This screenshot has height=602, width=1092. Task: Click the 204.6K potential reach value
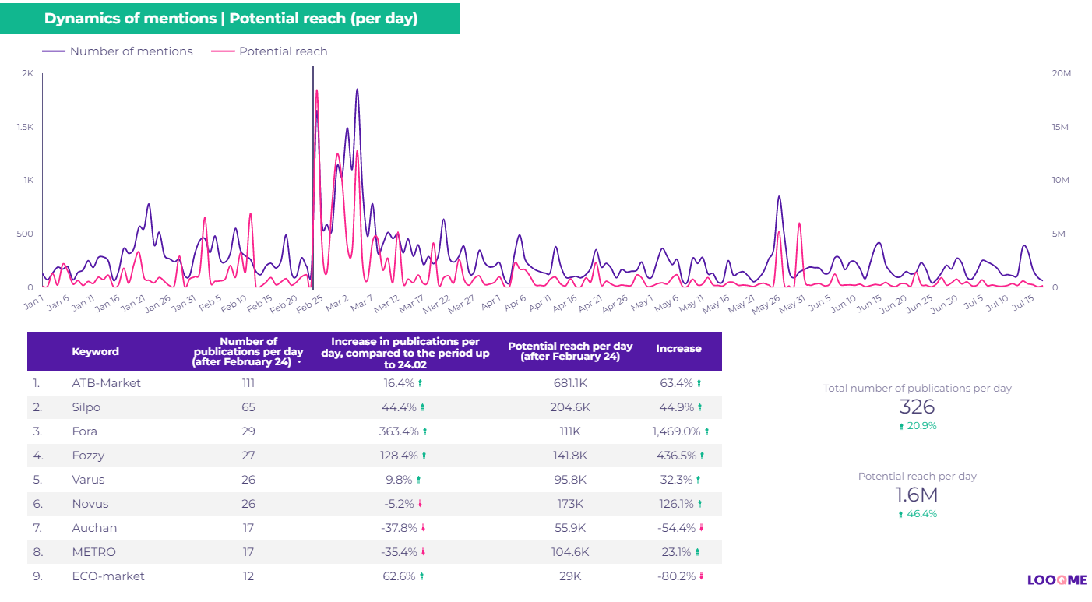pos(570,407)
